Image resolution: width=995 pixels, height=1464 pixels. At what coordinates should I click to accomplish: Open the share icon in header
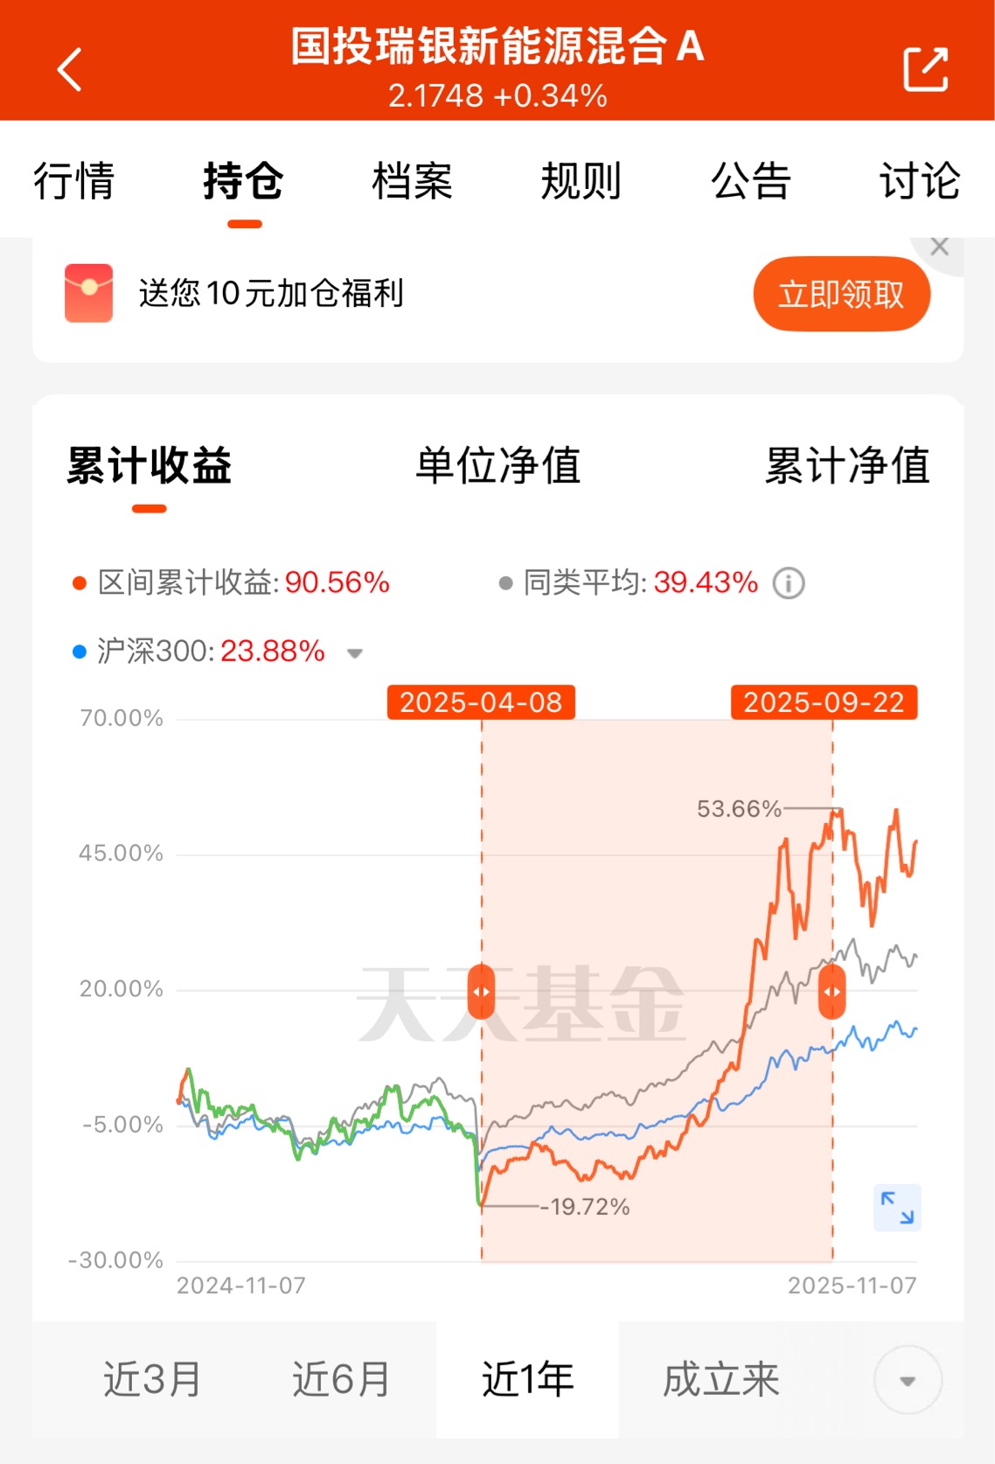point(926,69)
